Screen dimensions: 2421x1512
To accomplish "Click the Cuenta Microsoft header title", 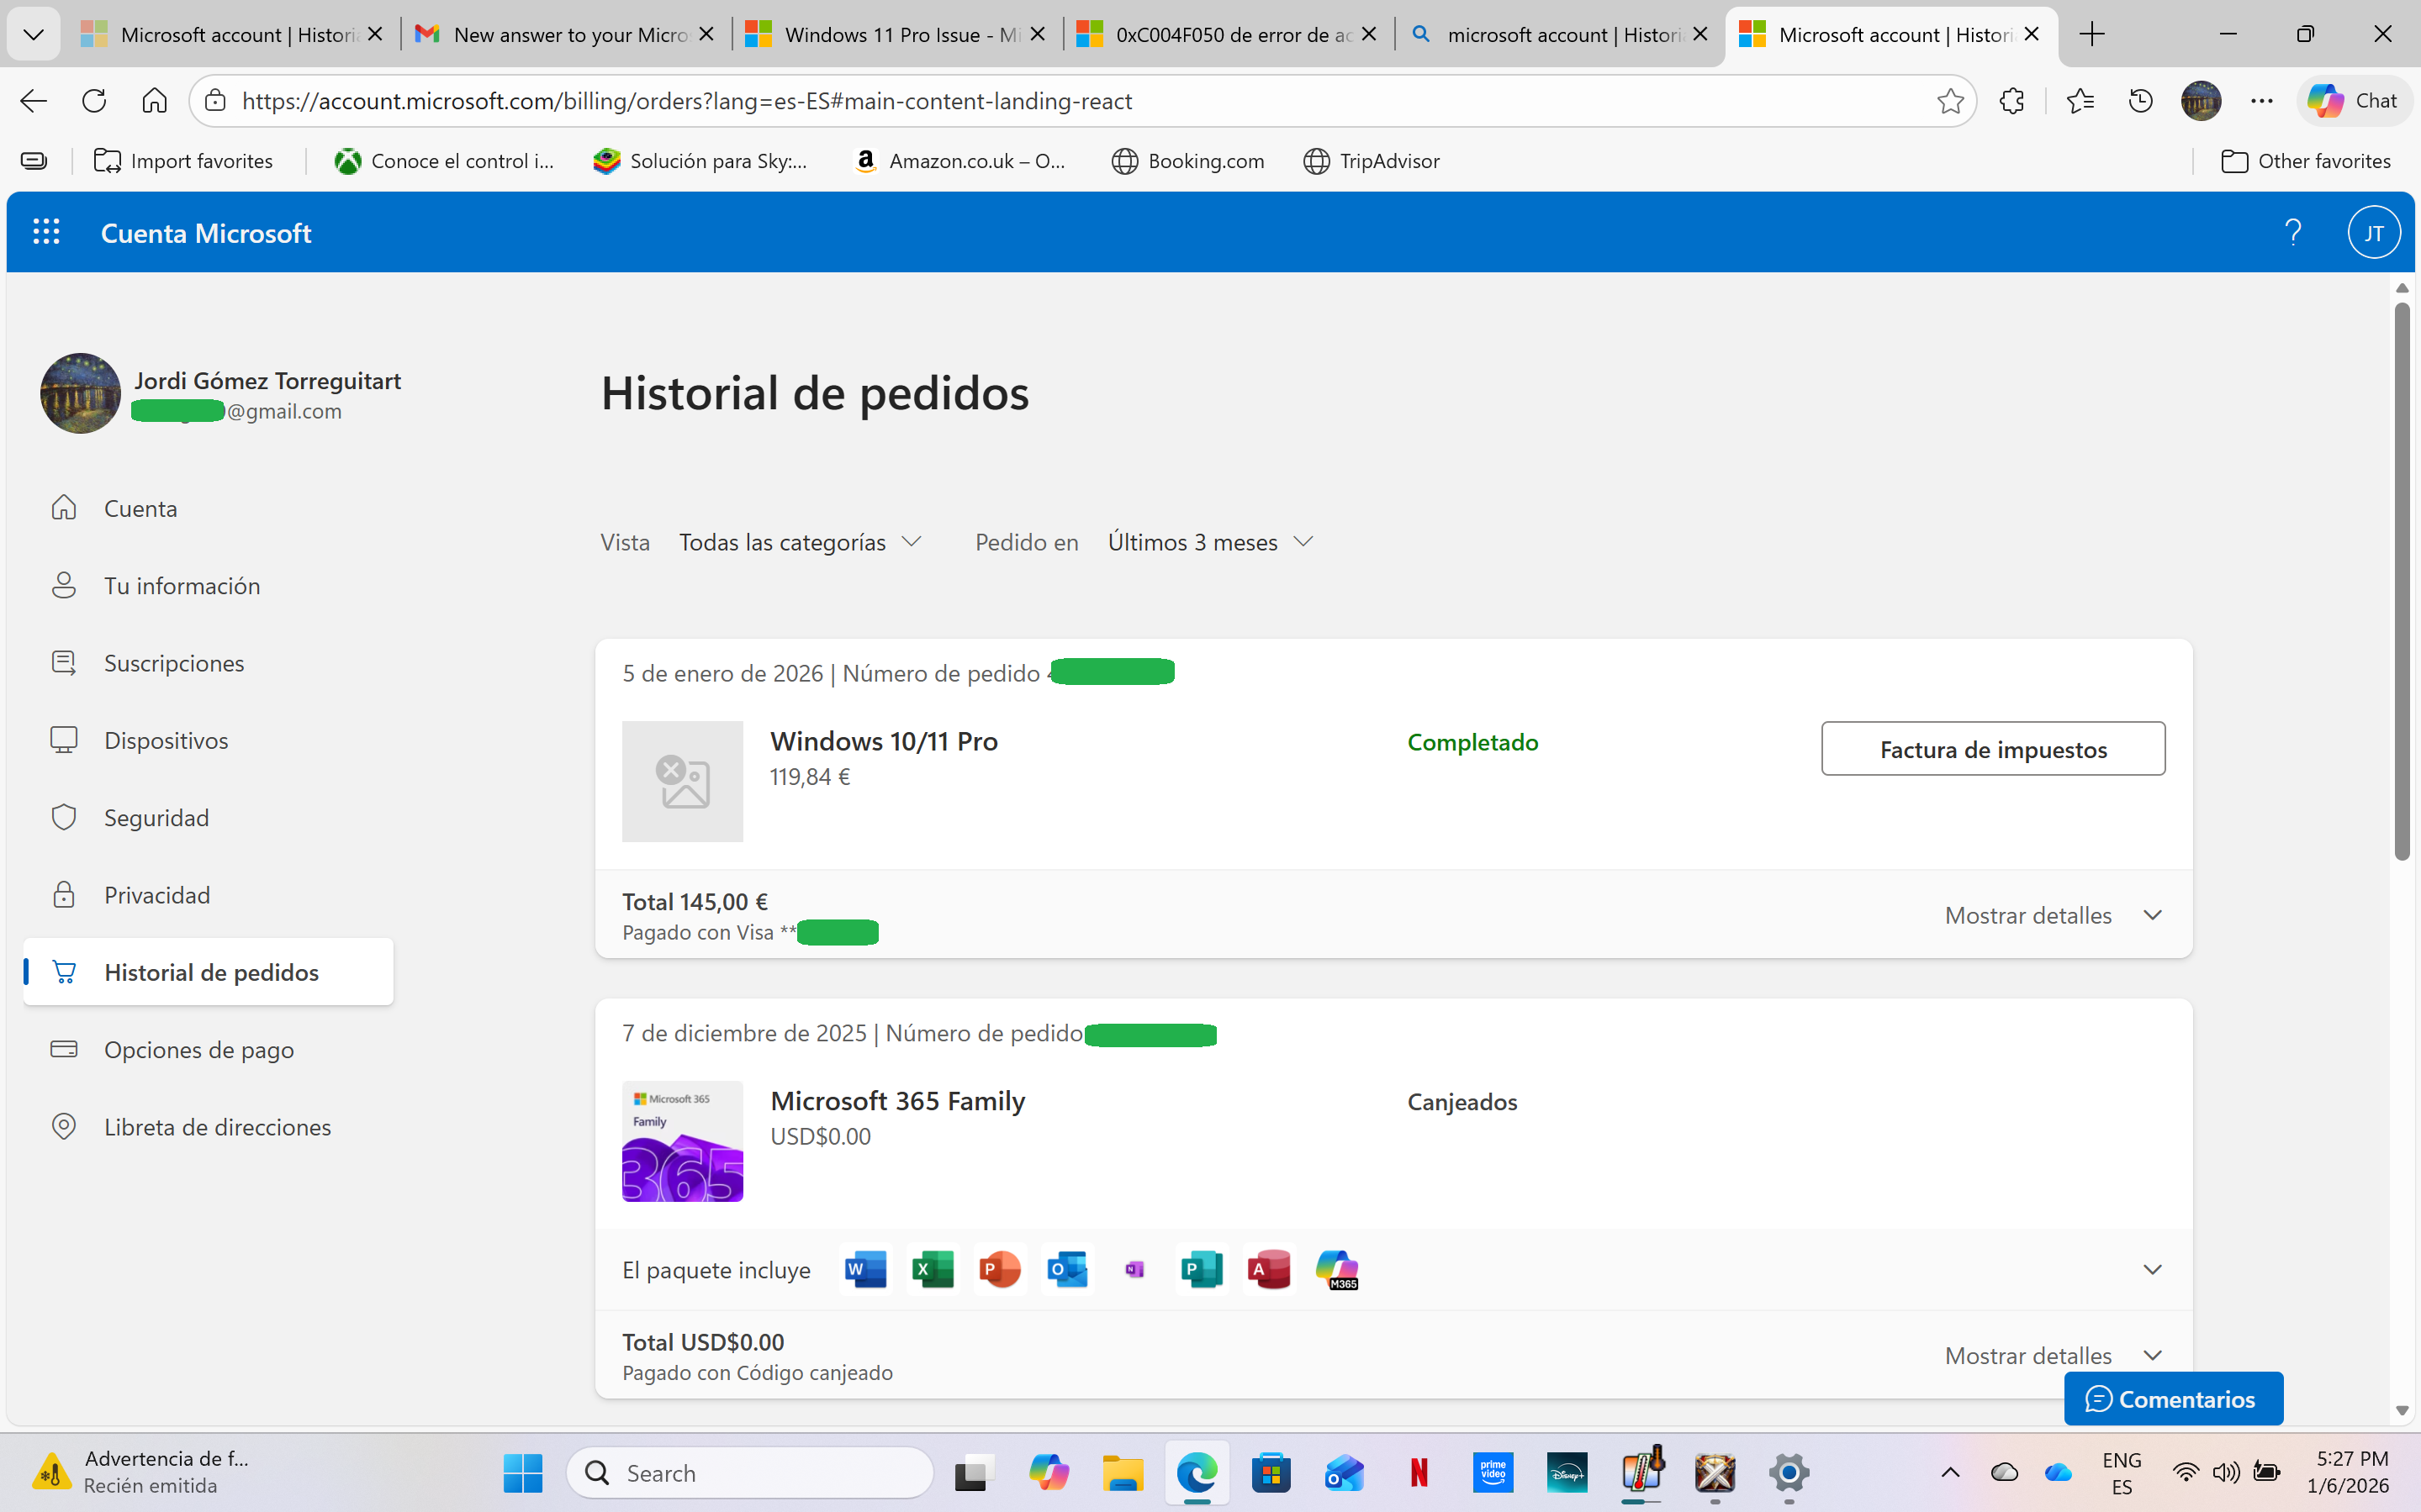I will (206, 233).
